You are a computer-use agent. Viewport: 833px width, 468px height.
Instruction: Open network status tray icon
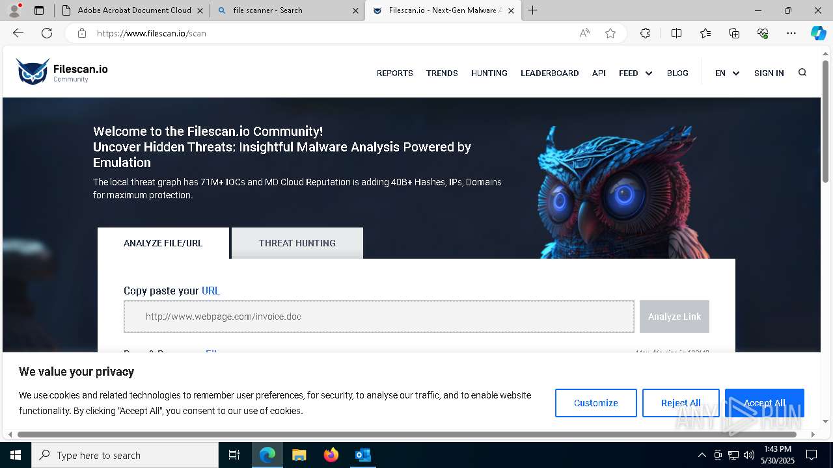[x=733, y=455]
